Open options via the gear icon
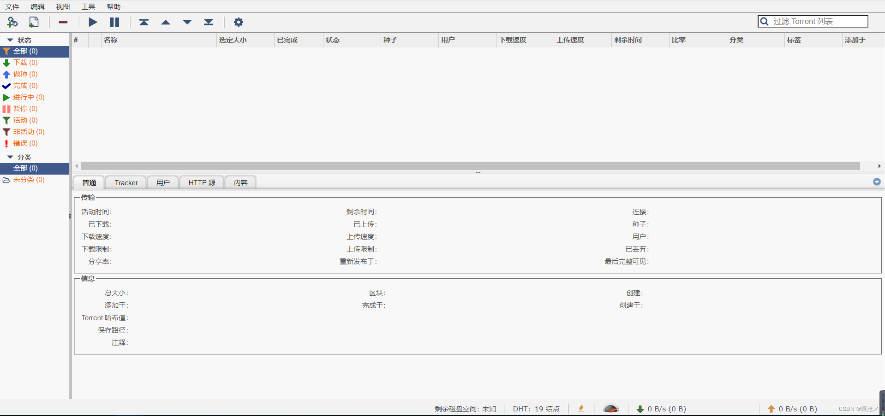The image size is (885, 416). point(238,22)
